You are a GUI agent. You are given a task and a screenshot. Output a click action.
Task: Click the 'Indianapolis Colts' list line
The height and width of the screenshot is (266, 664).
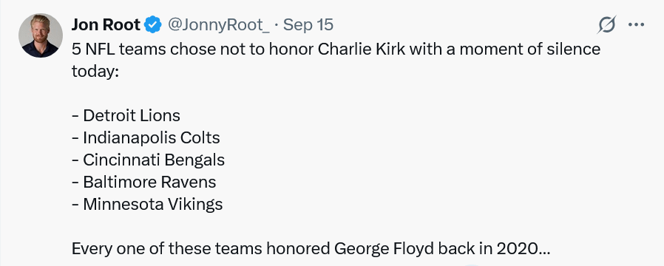point(146,137)
